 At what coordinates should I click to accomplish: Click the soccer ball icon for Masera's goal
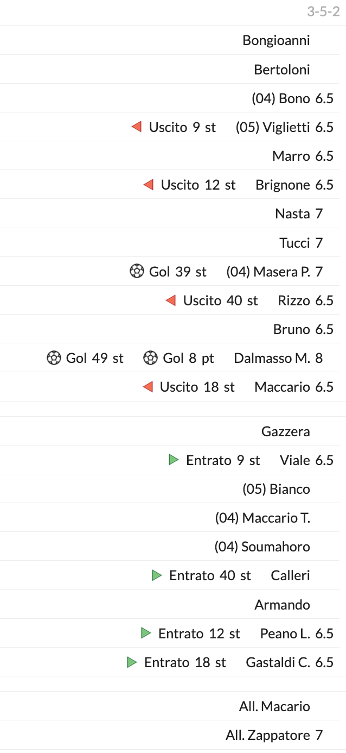pyautogui.click(x=137, y=271)
